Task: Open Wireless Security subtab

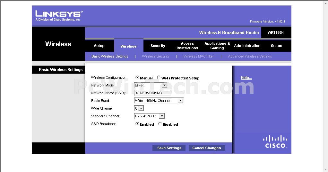Action: point(156,56)
